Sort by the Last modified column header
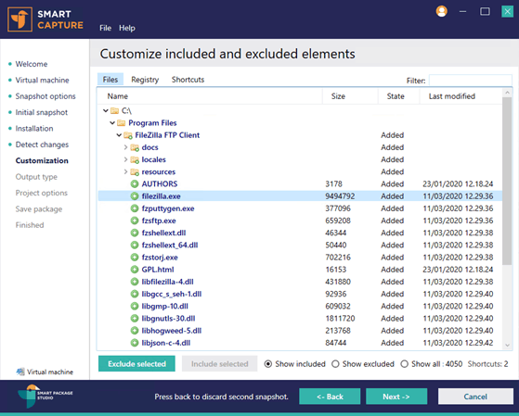Image resolution: width=519 pixels, height=416 pixels. click(x=452, y=96)
